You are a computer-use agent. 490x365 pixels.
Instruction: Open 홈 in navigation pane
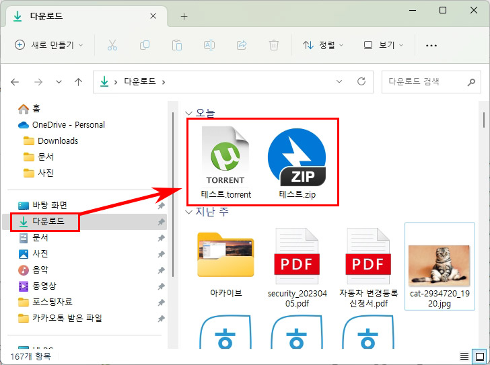pos(29,109)
